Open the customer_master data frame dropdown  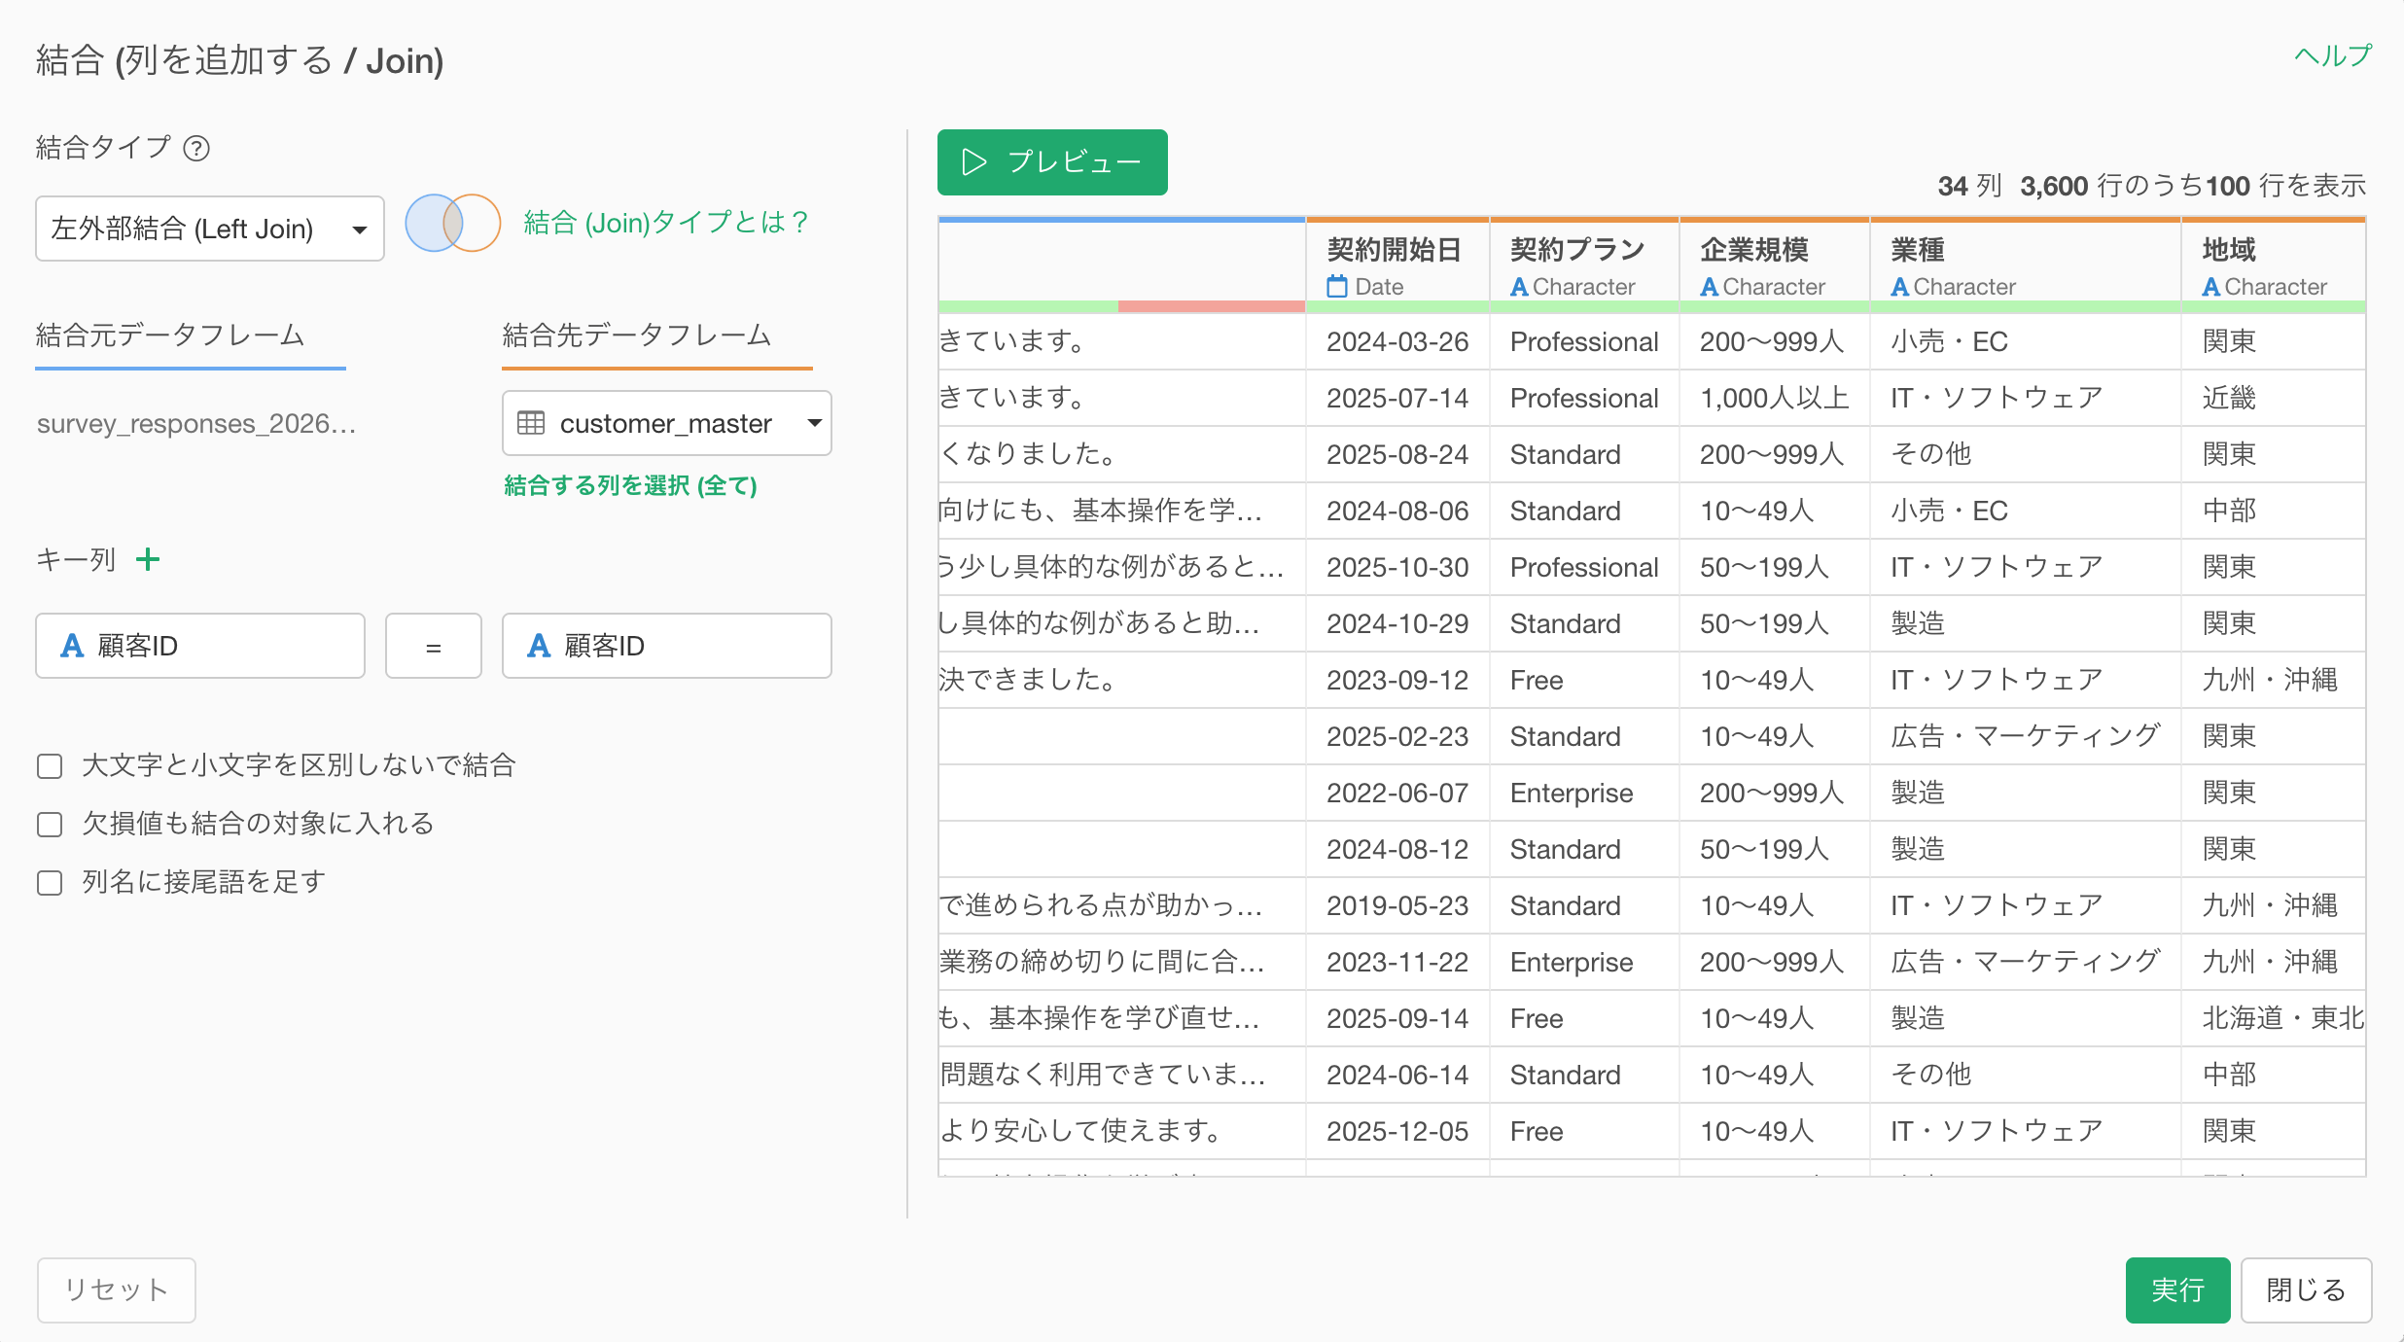click(667, 423)
